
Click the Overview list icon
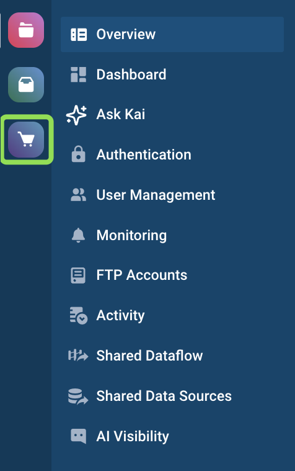[x=79, y=35]
